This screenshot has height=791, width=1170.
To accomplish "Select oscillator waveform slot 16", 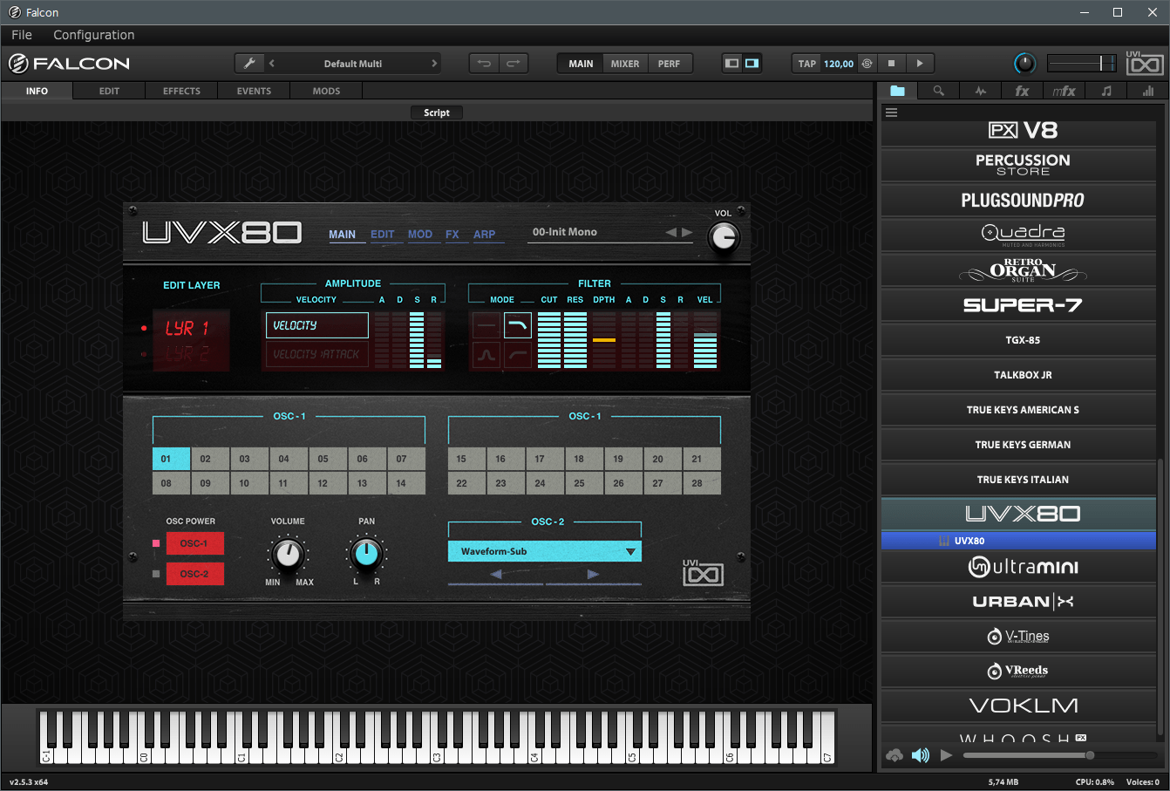I will (x=500, y=459).
